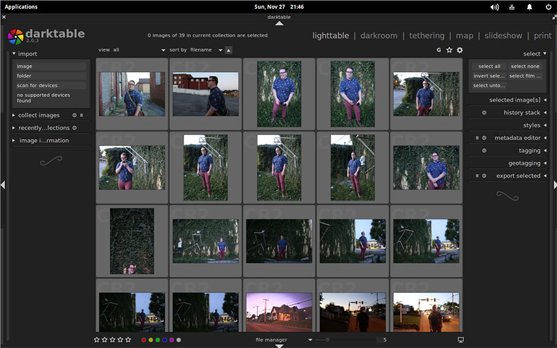The height and width of the screenshot is (348, 557).
Task: Reset the collect images module
Action: click(x=74, y=115)
